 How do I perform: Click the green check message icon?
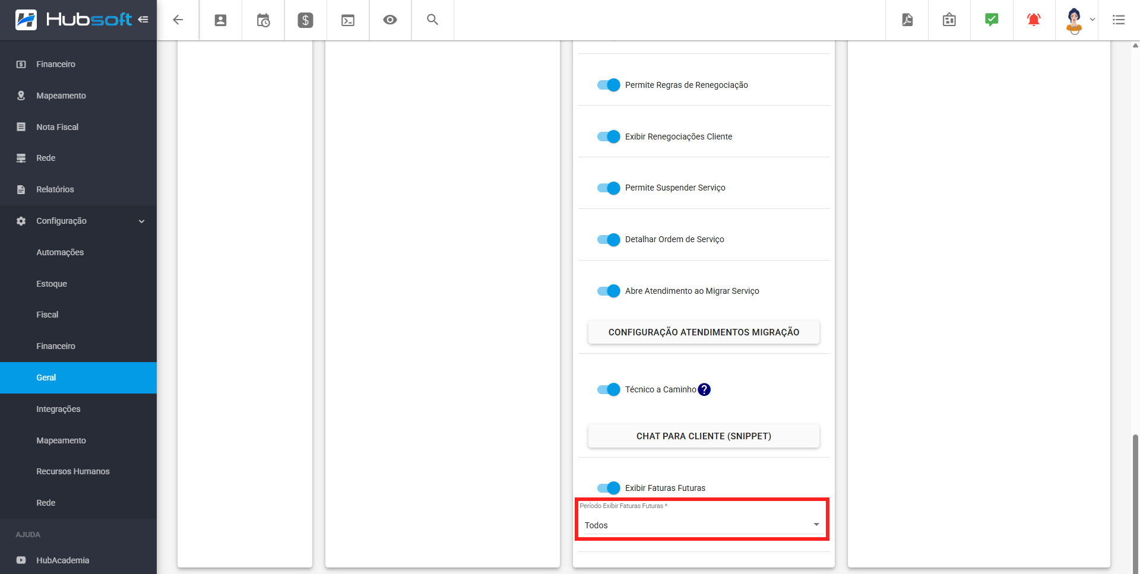click(992, 20)
